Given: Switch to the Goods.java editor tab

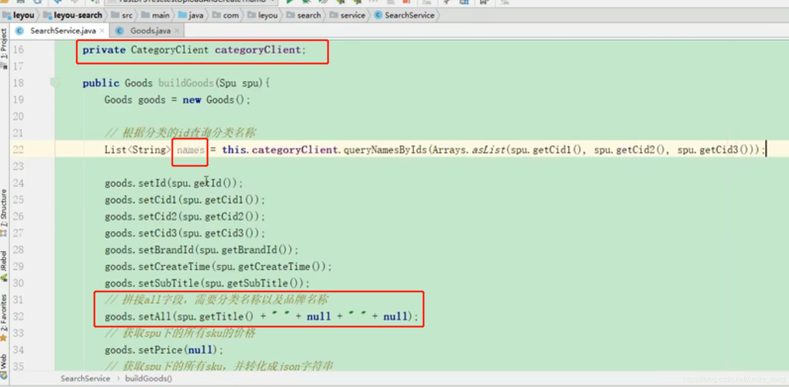Looking at the screenshot, I should (x=150, y=31).
